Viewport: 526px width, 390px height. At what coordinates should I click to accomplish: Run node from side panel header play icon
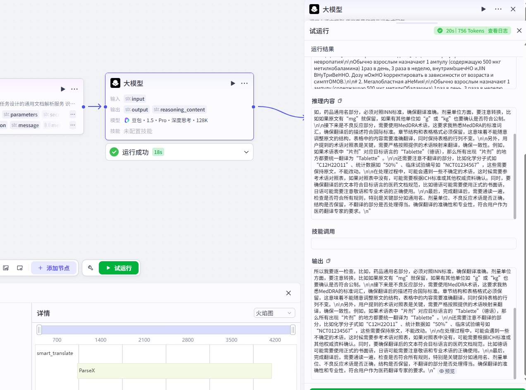coord(483,9)
